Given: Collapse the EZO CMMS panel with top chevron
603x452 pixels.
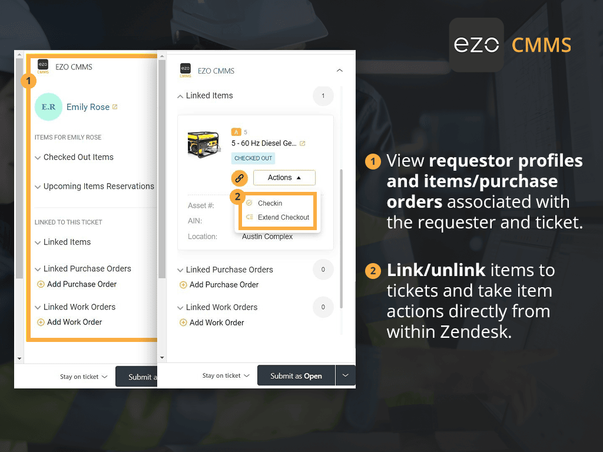Looking at the screenshot, I should coord(340,70).
